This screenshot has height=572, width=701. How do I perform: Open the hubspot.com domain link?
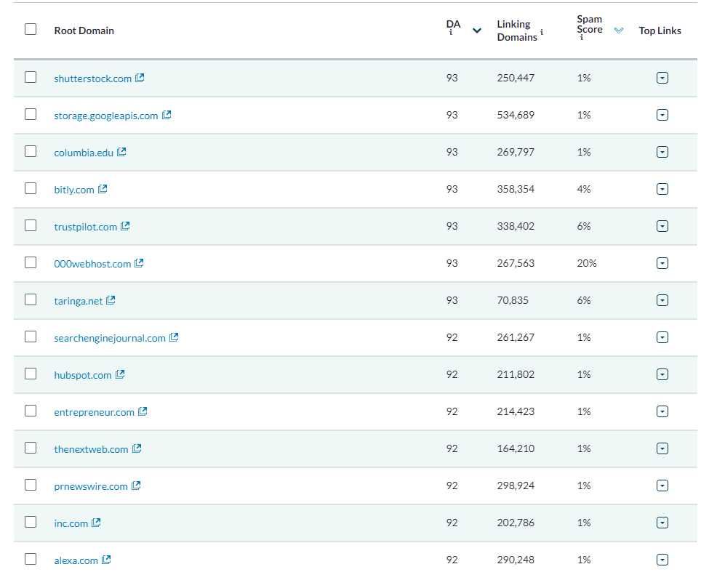click(83, 375)
